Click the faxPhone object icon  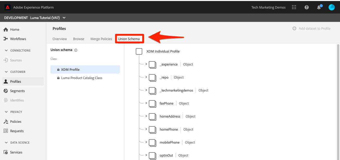point(152,104)
